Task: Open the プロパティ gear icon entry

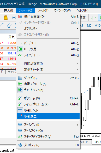Action: [20, 145]
